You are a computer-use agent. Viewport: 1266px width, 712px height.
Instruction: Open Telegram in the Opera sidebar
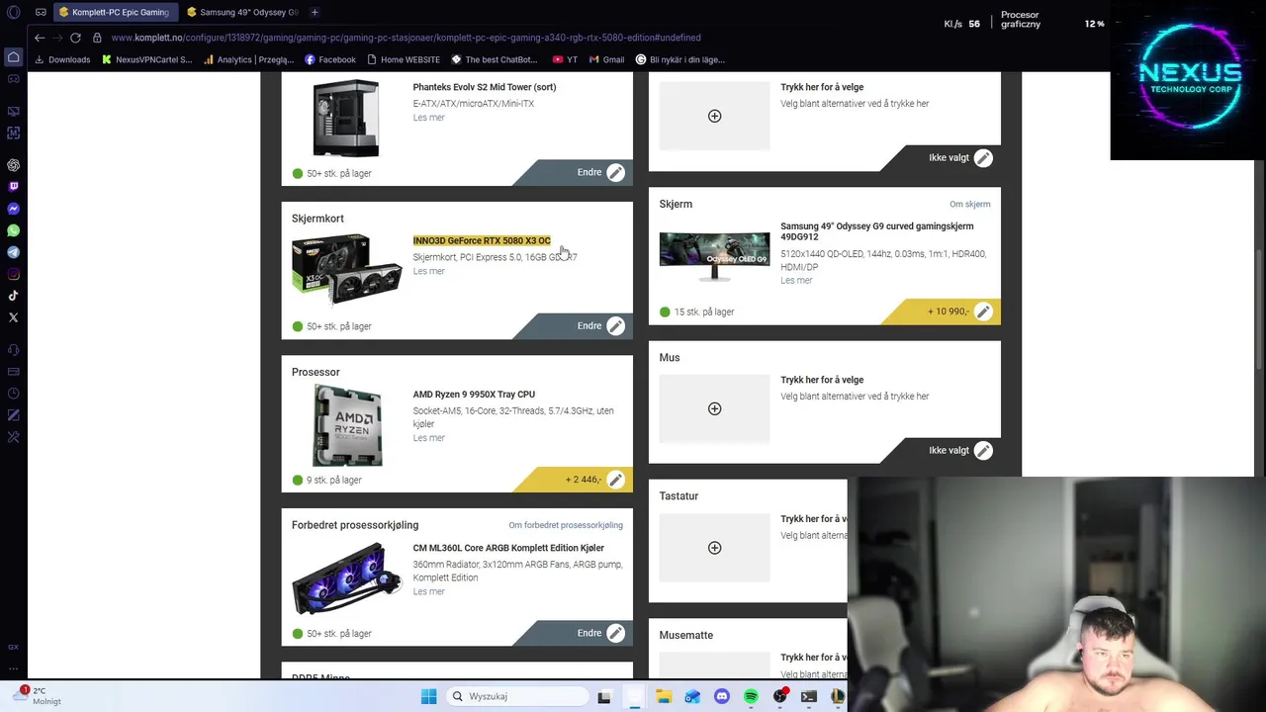pyautogui.click(x=14, y=252)
